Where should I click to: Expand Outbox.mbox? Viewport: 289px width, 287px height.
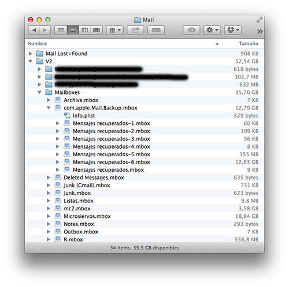49,232
